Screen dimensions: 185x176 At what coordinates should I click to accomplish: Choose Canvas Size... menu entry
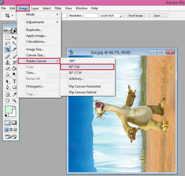click(x=39, y=55)
